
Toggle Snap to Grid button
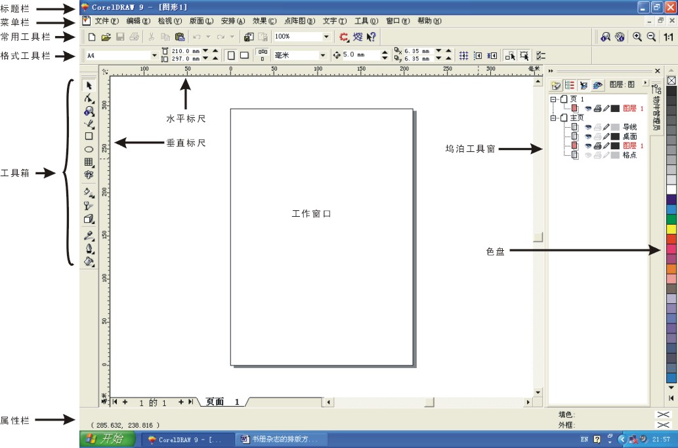463,55
